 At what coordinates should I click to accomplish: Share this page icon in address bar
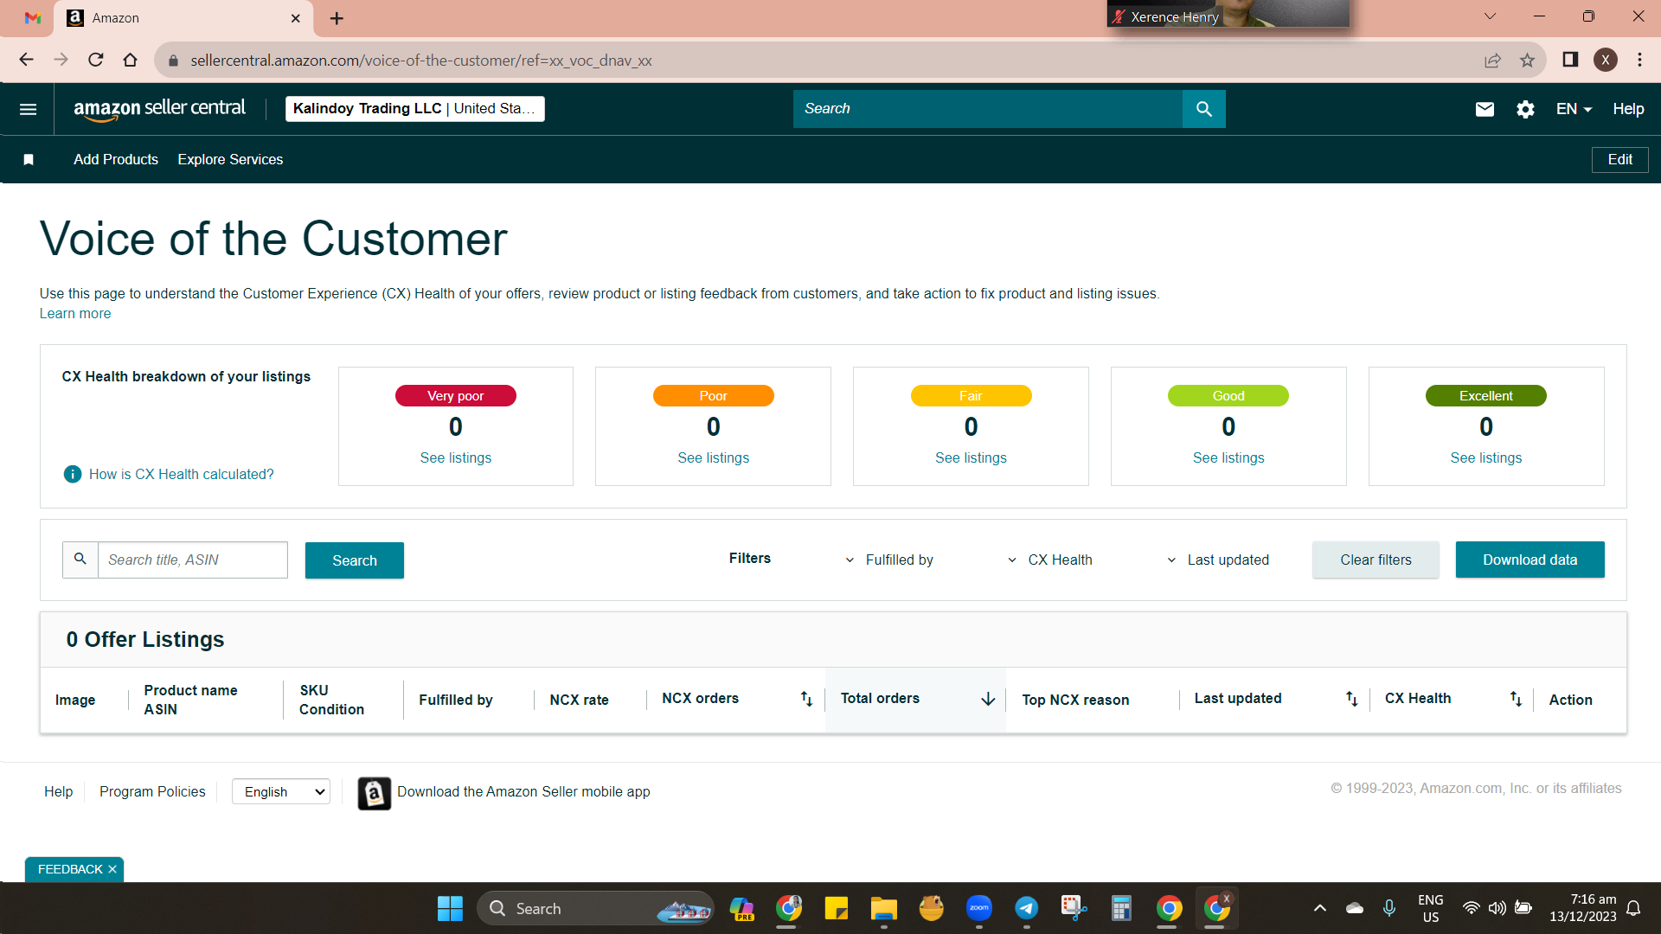1492,60
